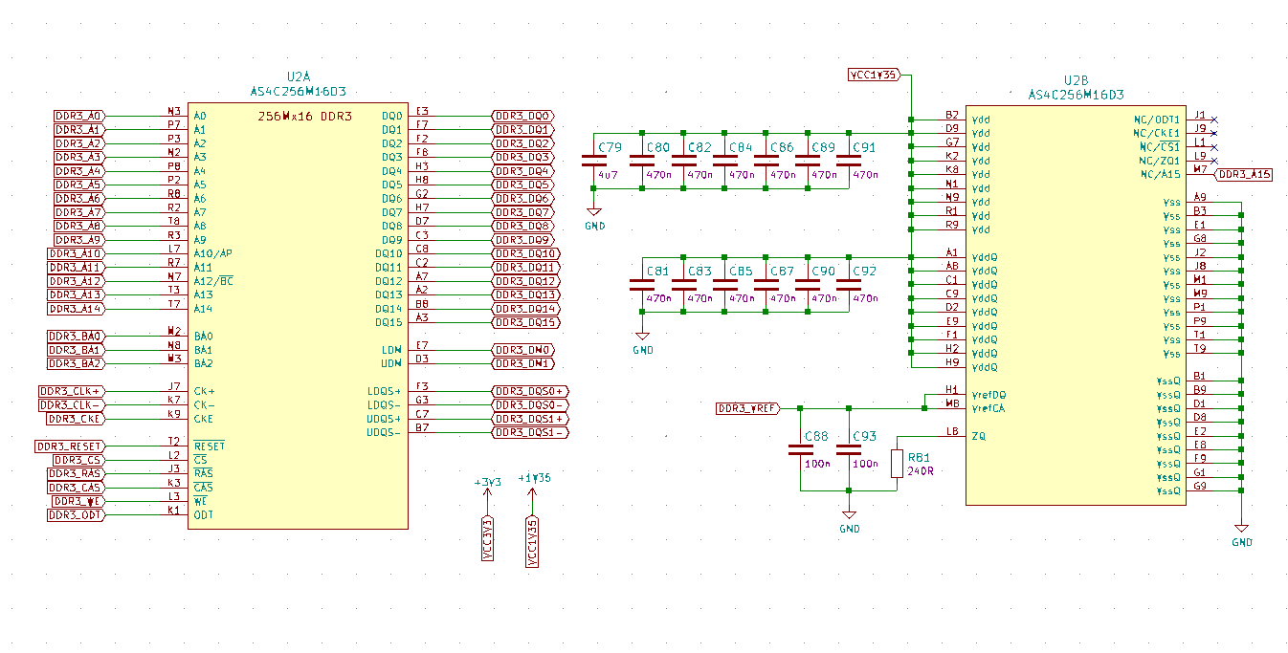Click the DDR3_A15 label near pin M7

(1244, 175)
